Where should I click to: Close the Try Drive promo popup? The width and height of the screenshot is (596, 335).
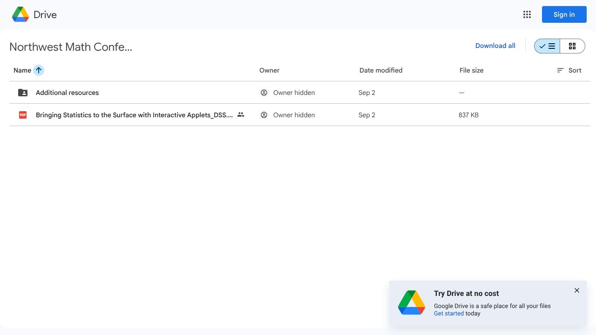click(x=576, y=290)
